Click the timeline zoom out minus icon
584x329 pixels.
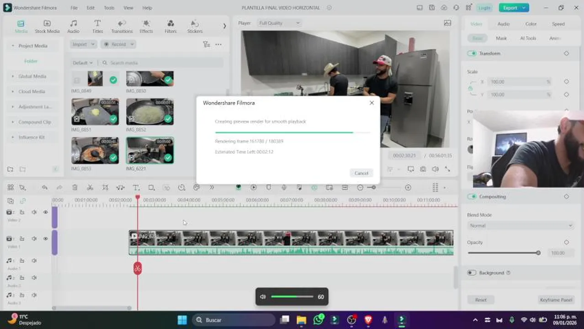coord(360,187)
